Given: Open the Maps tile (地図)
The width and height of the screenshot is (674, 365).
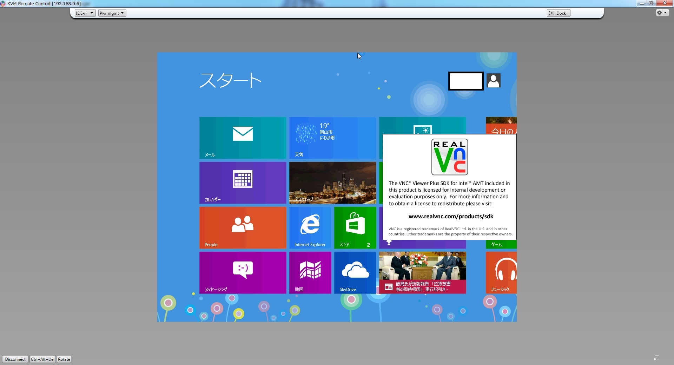Looking at the screenshot, I should point(310,272).
